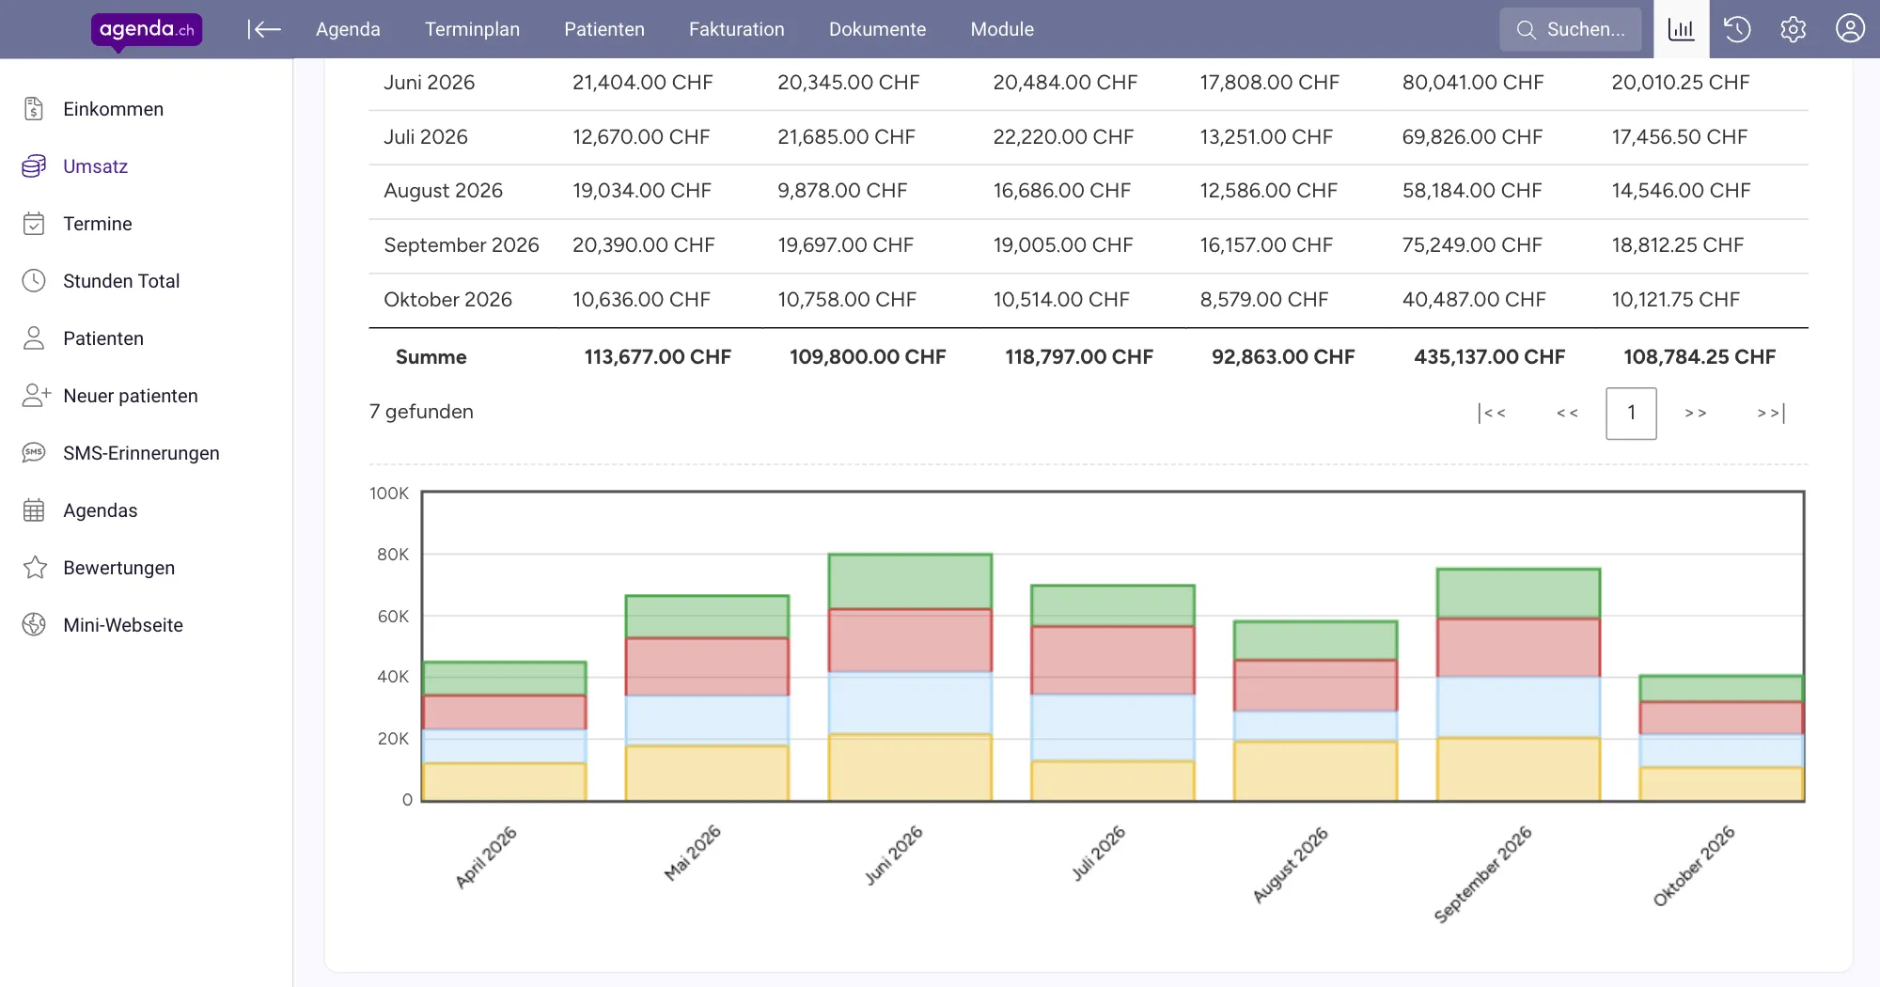1880x987 pixels.
Task: Open the Terminplan menu
Action: (472, 29)
